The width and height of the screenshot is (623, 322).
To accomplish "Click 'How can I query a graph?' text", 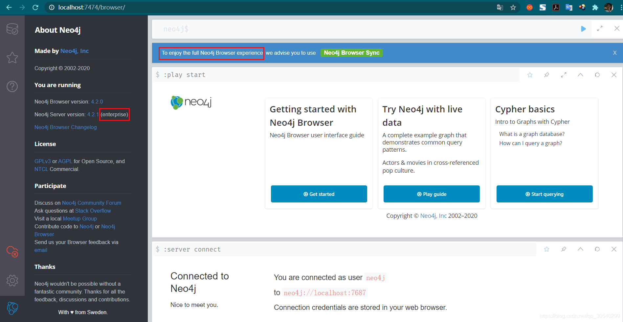I will pos(531,143).
